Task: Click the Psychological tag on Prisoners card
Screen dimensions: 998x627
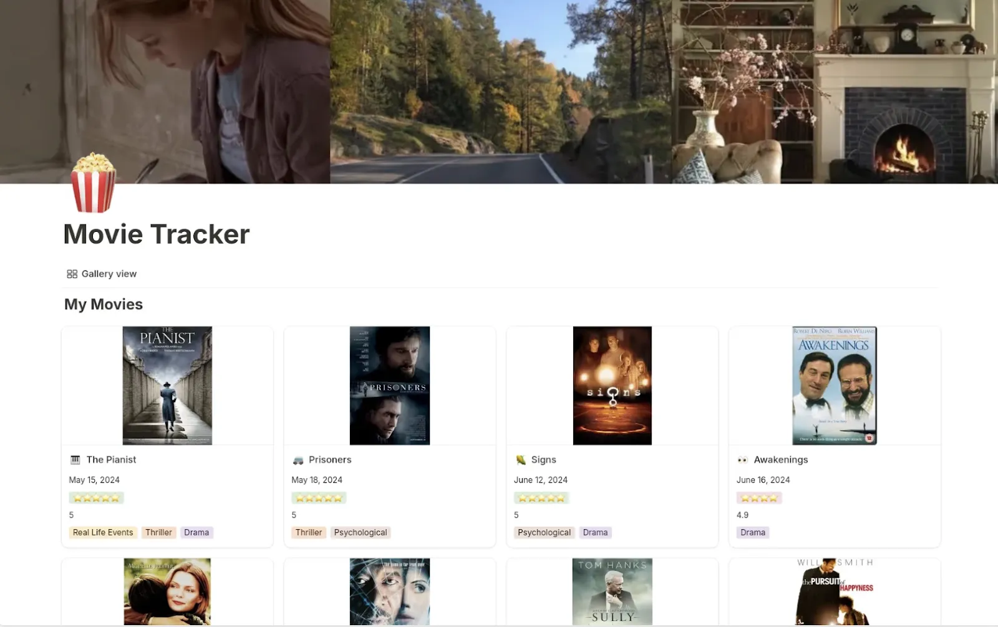Action: coord(361,532)
